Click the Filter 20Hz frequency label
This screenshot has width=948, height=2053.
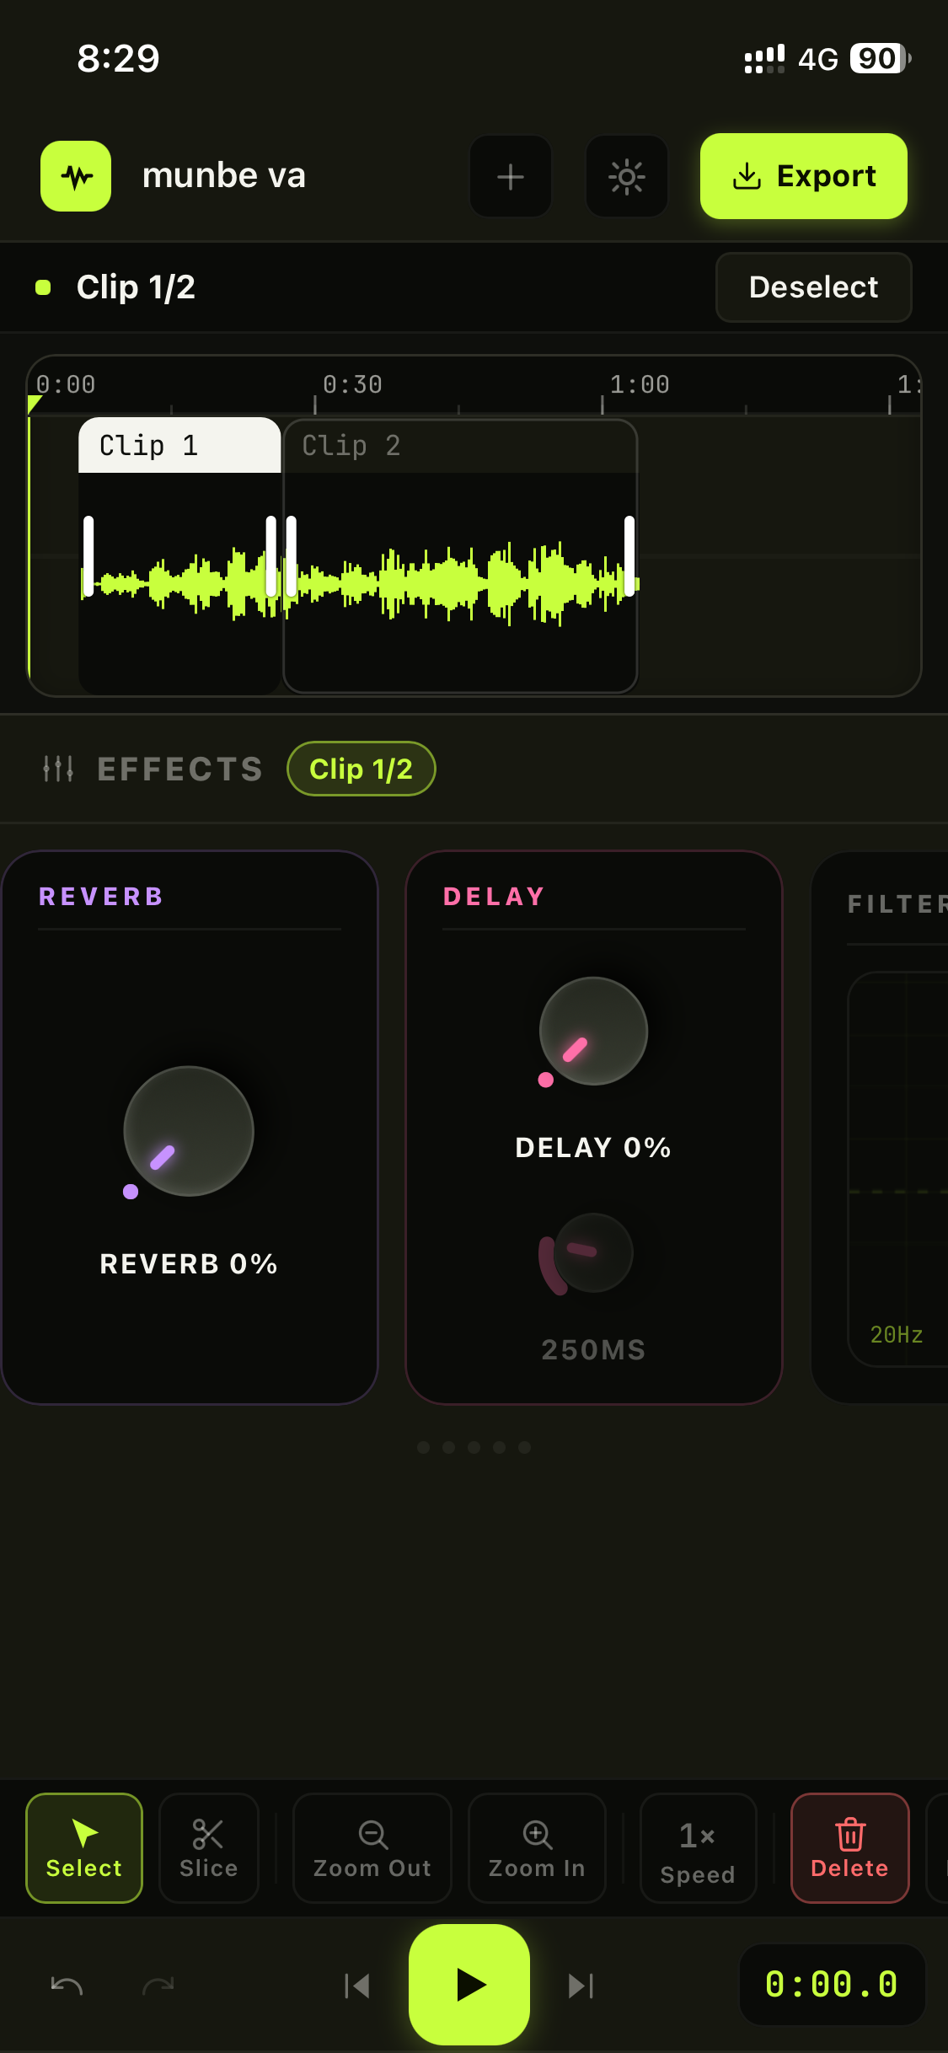(897, 1335)
